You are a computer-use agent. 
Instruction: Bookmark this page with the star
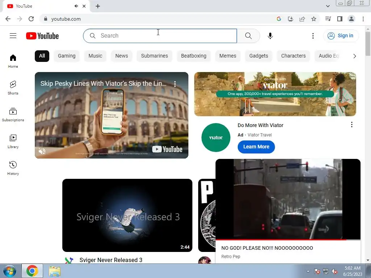click(x=314, y=19)
